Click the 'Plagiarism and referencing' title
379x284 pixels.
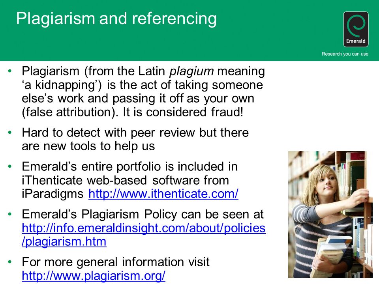tap(116, 19)
